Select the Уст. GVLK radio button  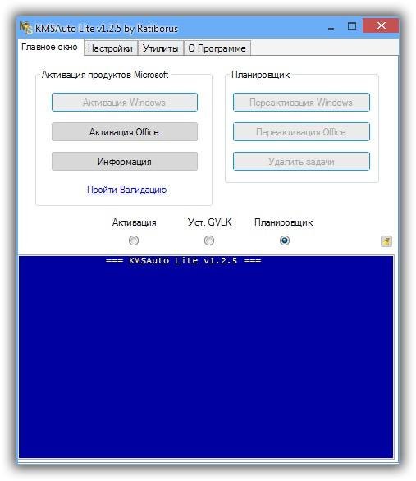pyautogui.click(x=209, y=240)
